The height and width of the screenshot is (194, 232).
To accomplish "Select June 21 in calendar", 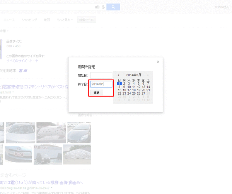I will [x=148, y=90].
